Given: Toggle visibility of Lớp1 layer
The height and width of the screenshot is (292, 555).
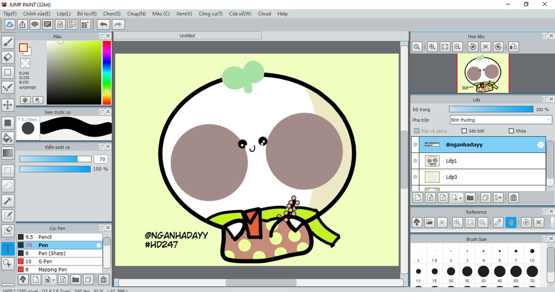Looking at the screenshot, I should 415,161.
